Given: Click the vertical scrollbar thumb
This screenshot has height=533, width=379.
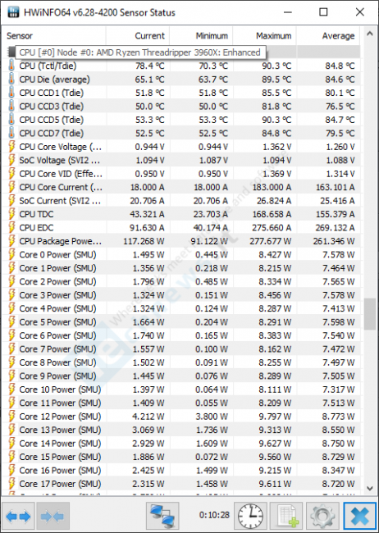Looking at the screenshot, I should pyautogui.click(x=369, y=314).
